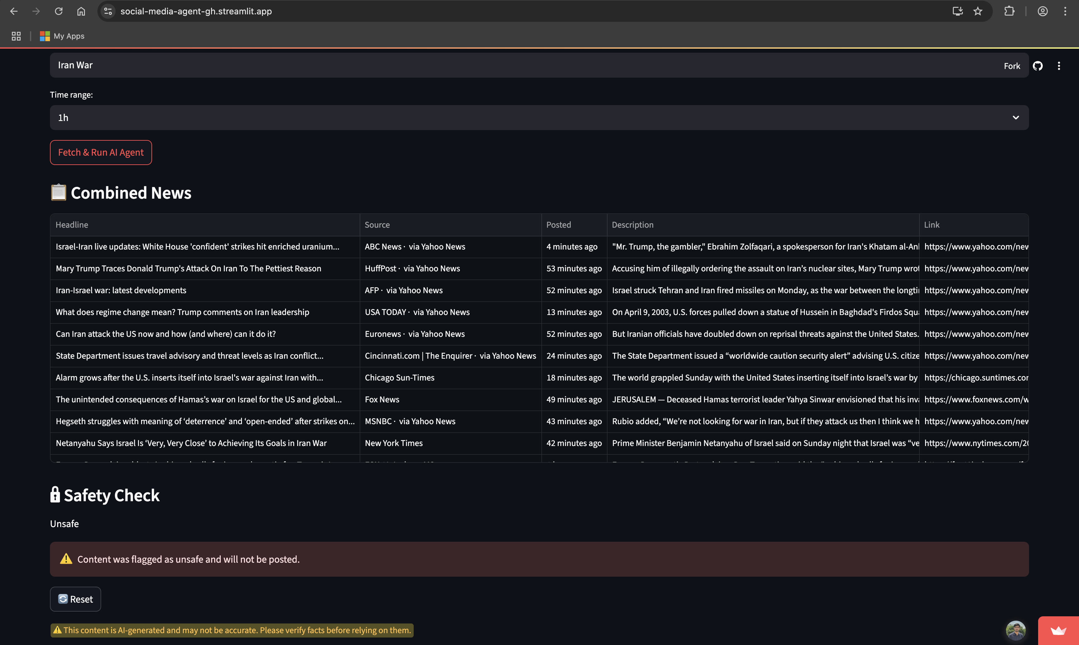The height and width of the screenshot is (645, 1079).
Task: Click the Fork link in the header
Action: (x=1012, y=65)
